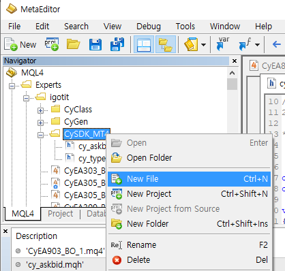
Task: Click the Description column header
Action: click(x=36, y=236)
